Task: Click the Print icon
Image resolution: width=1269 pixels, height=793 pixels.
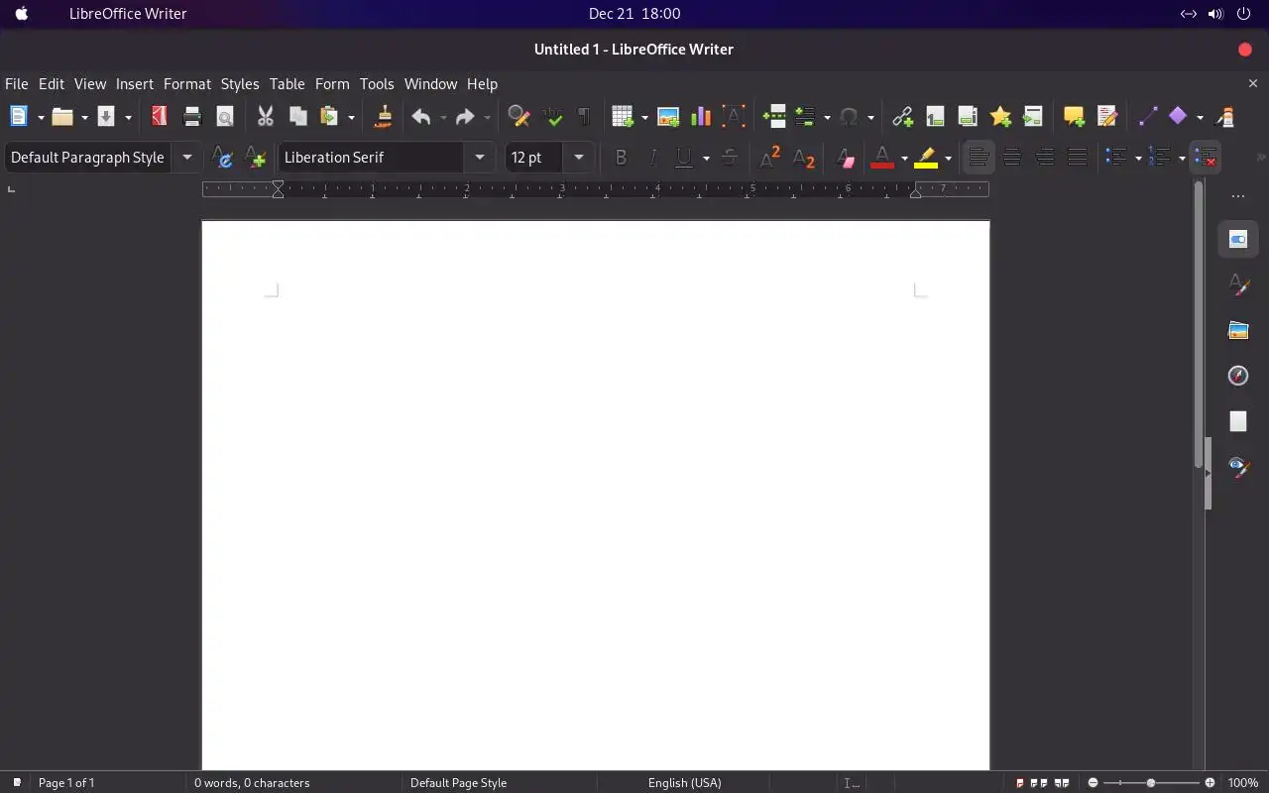Action: click(x=192, y=117)
